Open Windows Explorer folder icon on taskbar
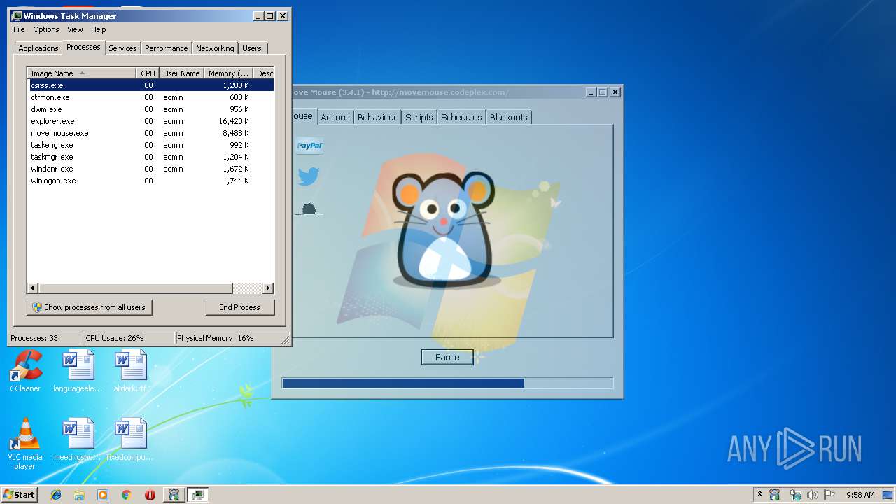This screenshot has height=504, width=896. pos(79,495)
